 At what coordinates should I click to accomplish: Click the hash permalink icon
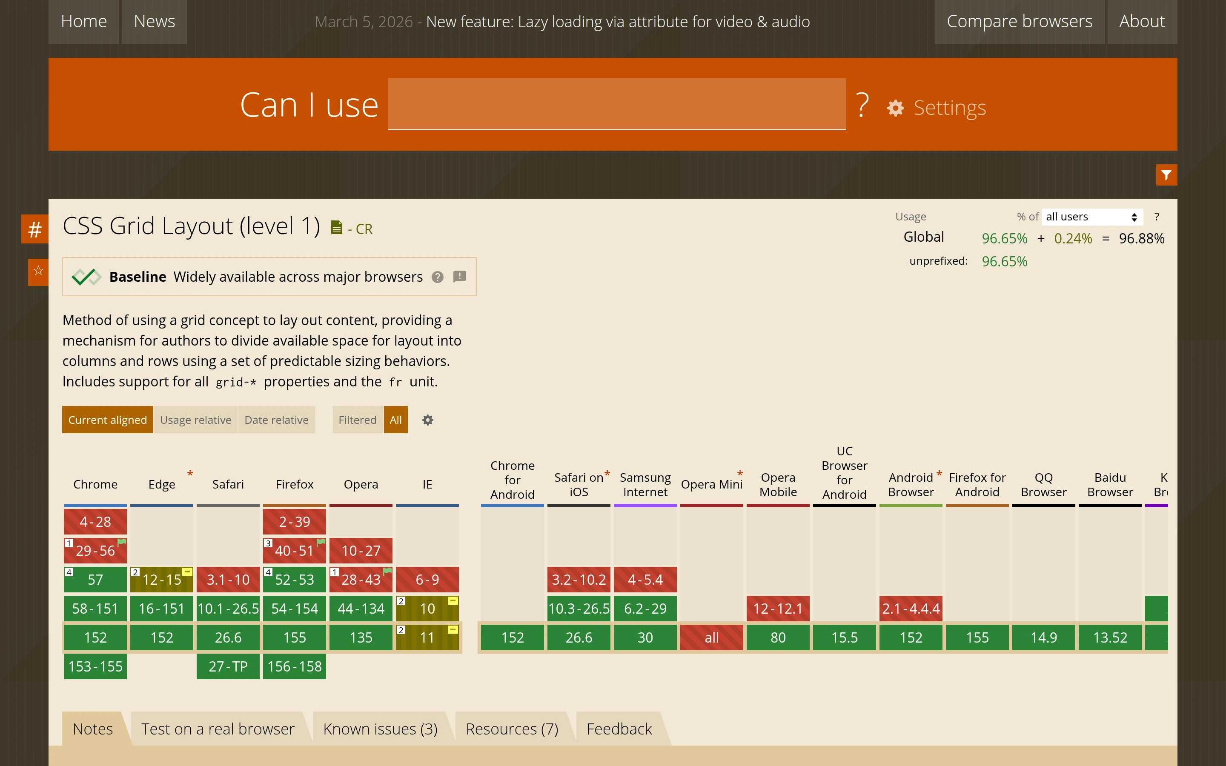(x=35, y=229)
